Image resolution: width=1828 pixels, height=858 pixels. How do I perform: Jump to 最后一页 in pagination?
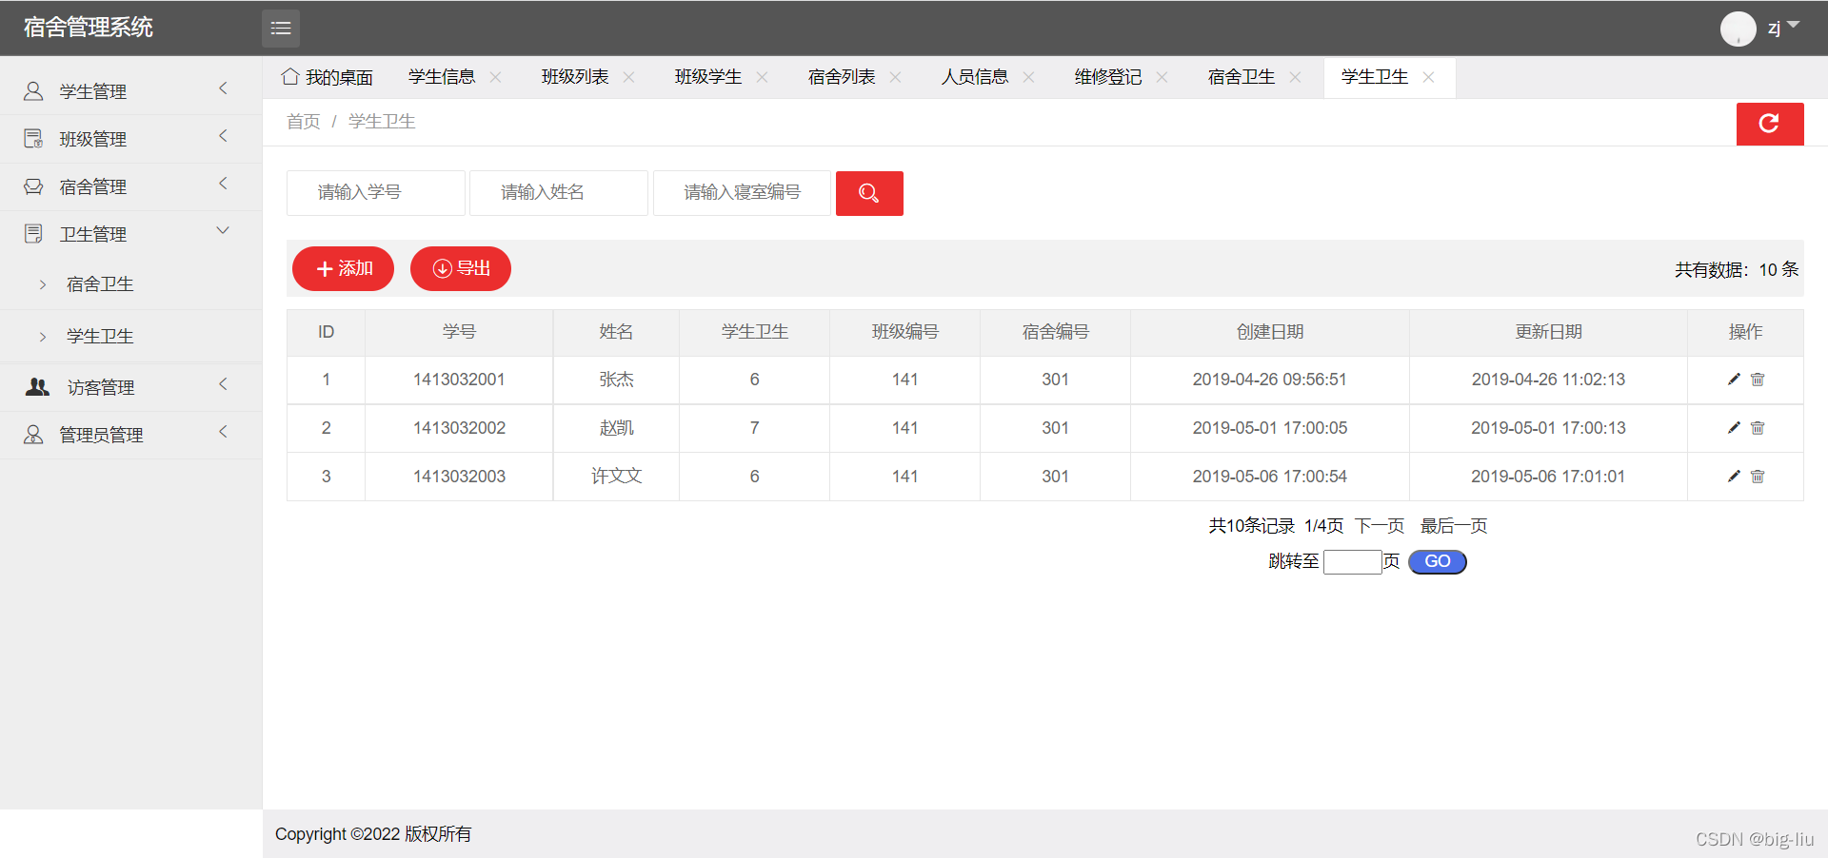pos(1454,526)
